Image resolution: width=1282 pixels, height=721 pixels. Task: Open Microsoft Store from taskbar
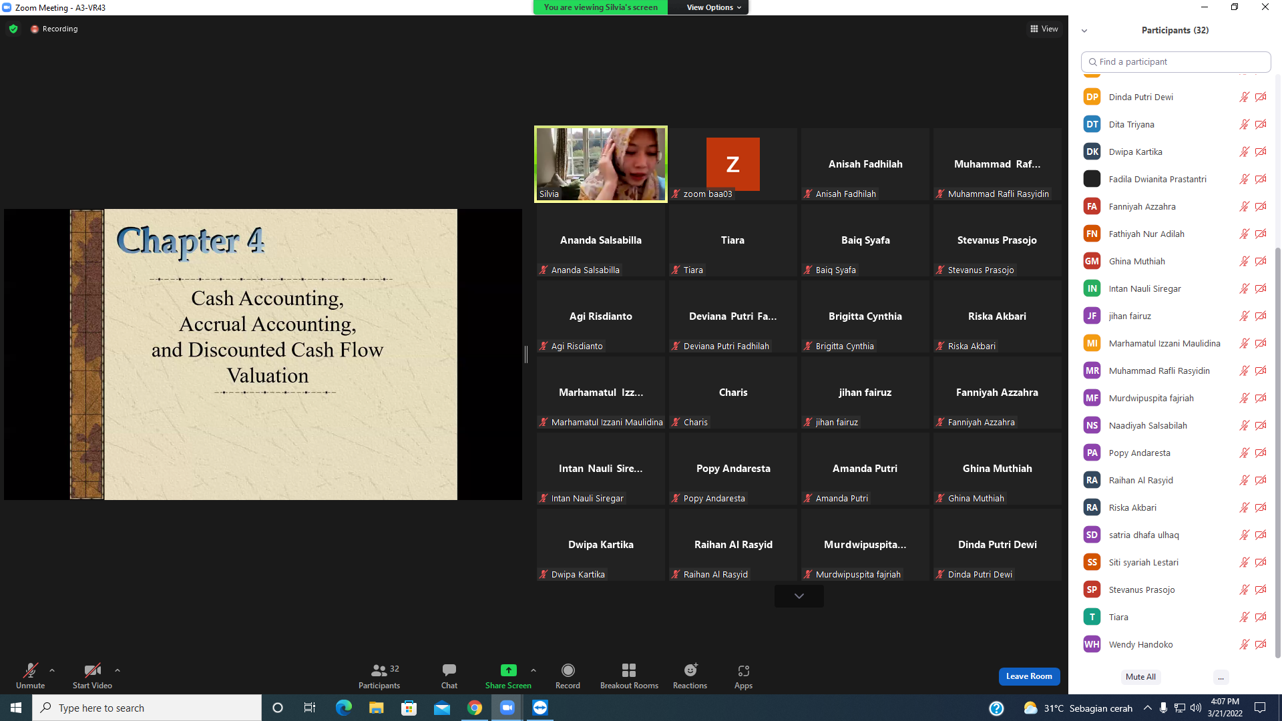(x=409, y=708)
